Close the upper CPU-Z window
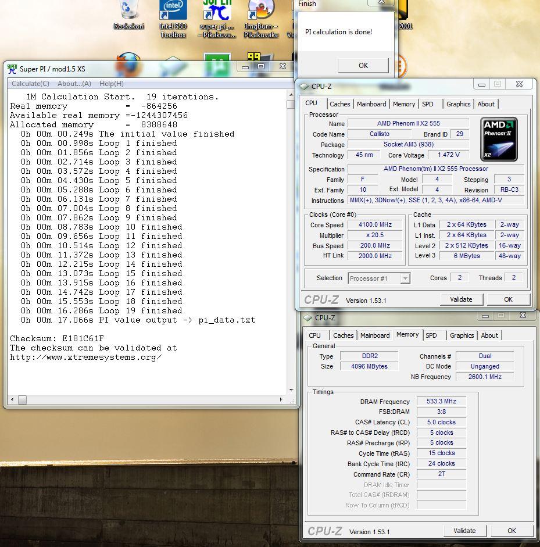 pos(519,84)
